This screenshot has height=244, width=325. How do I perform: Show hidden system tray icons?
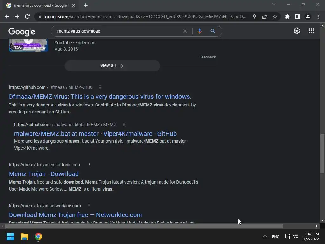click(265, 236)
